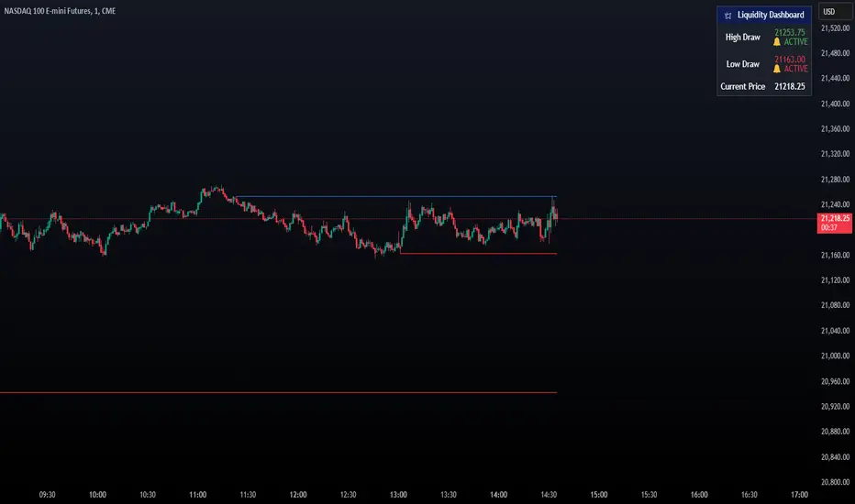Click the 12:00 time axis label

pyautogui.click(x=298, y=495)
